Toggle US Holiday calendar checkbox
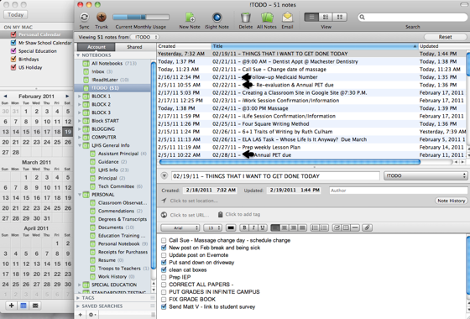 13,67
